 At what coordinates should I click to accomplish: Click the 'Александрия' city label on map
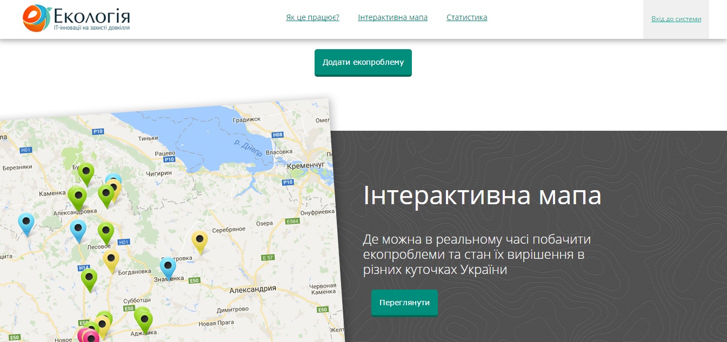pyautogui.click(x=253, y=289)
